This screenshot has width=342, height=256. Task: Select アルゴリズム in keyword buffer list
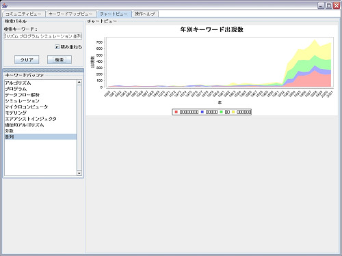pos(40,83)
